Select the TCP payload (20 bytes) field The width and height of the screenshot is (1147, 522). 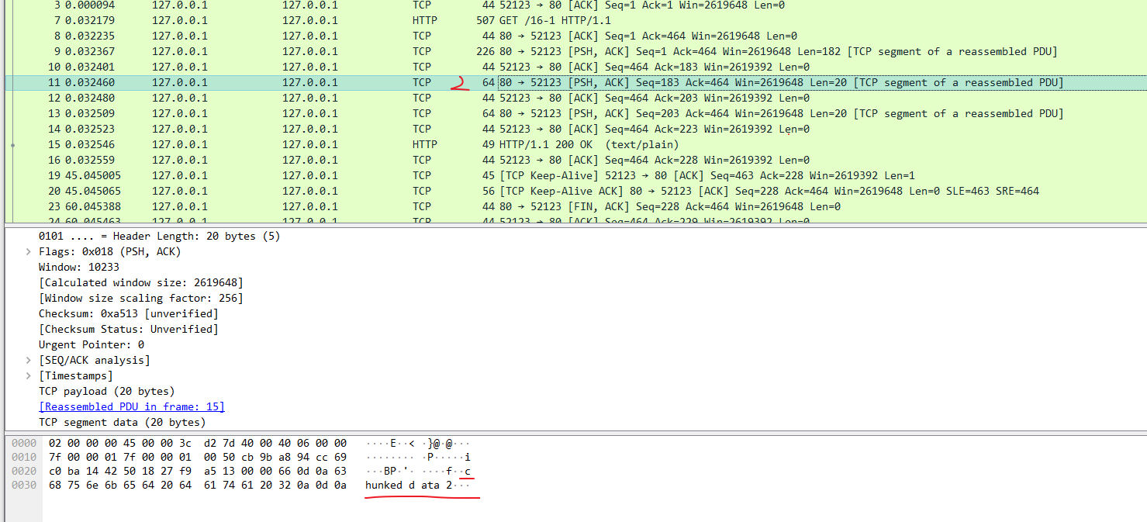pos(106,391)
